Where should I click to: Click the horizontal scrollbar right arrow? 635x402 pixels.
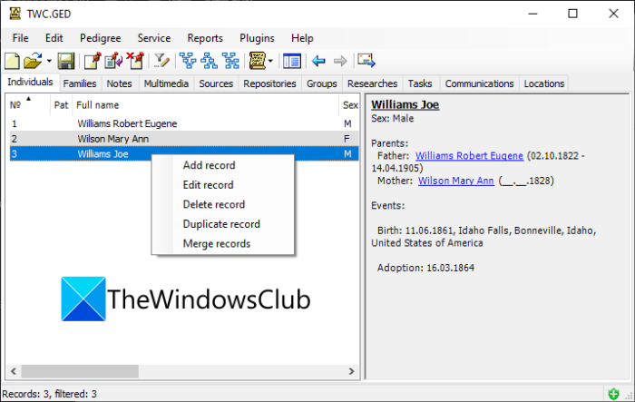click(351, 371)
